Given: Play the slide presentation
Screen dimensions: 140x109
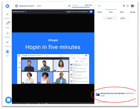Looking at the screenshot, I should pos(18,104).
